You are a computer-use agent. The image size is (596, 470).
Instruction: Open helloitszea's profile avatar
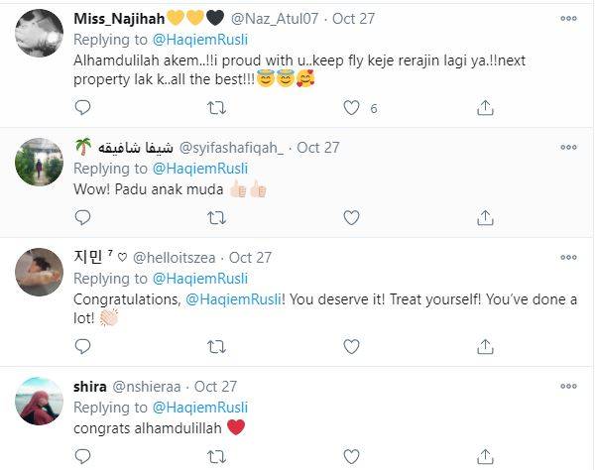click(40, 272)
